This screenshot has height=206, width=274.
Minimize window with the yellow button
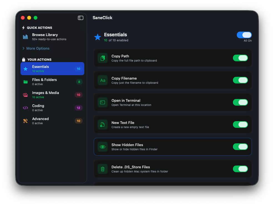[x=29, y=18]
